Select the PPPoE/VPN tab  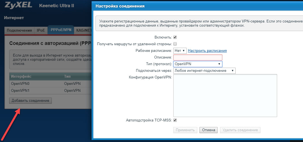[x=61, y=30]
